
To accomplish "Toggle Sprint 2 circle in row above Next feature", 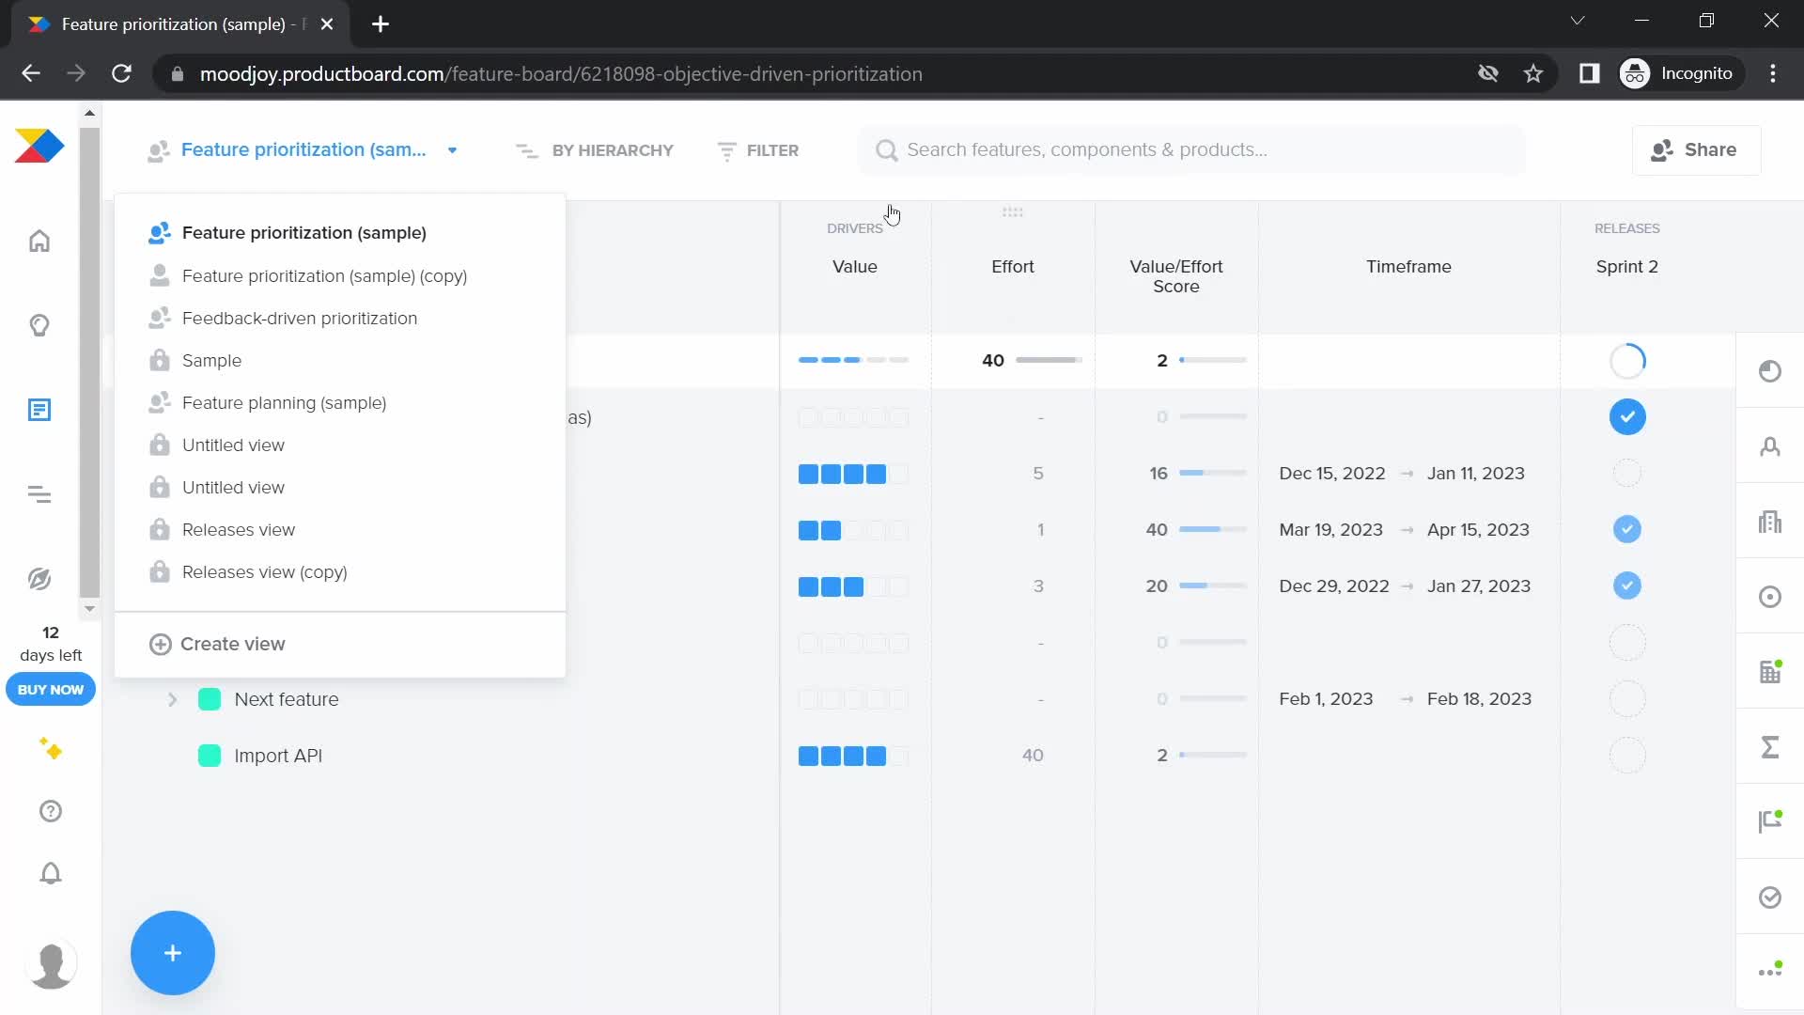I will (1627, 642).
